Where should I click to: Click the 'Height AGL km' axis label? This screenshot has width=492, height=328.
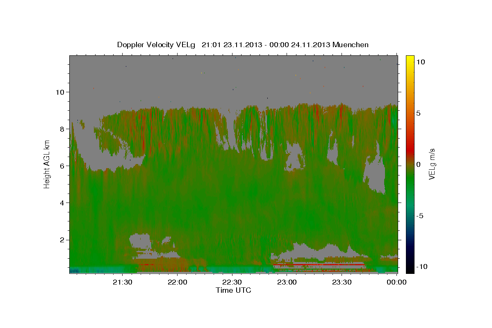coord(47,164)
